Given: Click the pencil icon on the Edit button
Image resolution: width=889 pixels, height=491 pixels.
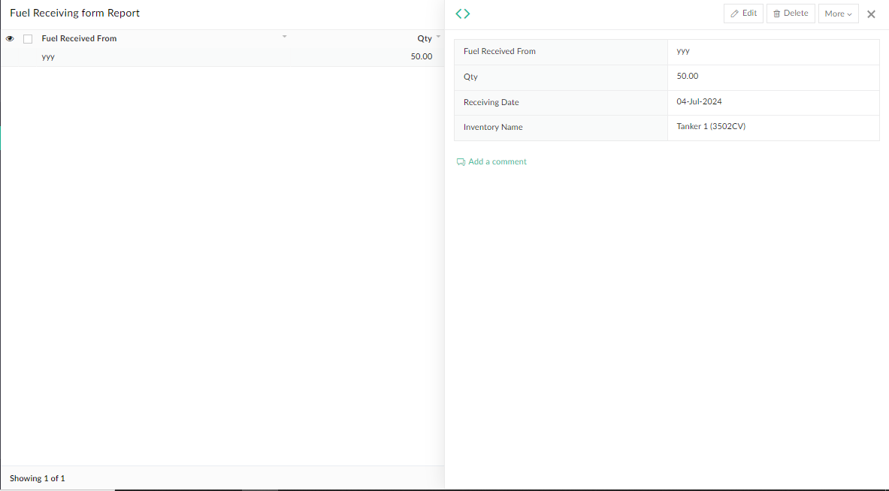Looking at the screenshot, I should click(734, 13).
